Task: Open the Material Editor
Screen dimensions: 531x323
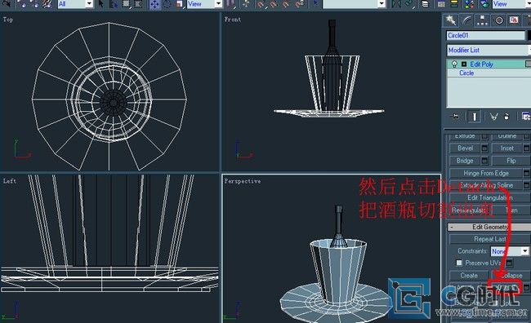Action: (x=470, y=4)
